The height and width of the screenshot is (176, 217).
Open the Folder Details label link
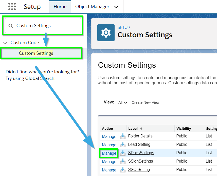(140, 136)
